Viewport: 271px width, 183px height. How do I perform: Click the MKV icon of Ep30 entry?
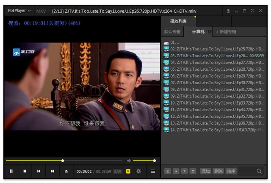tap(166, 83)
